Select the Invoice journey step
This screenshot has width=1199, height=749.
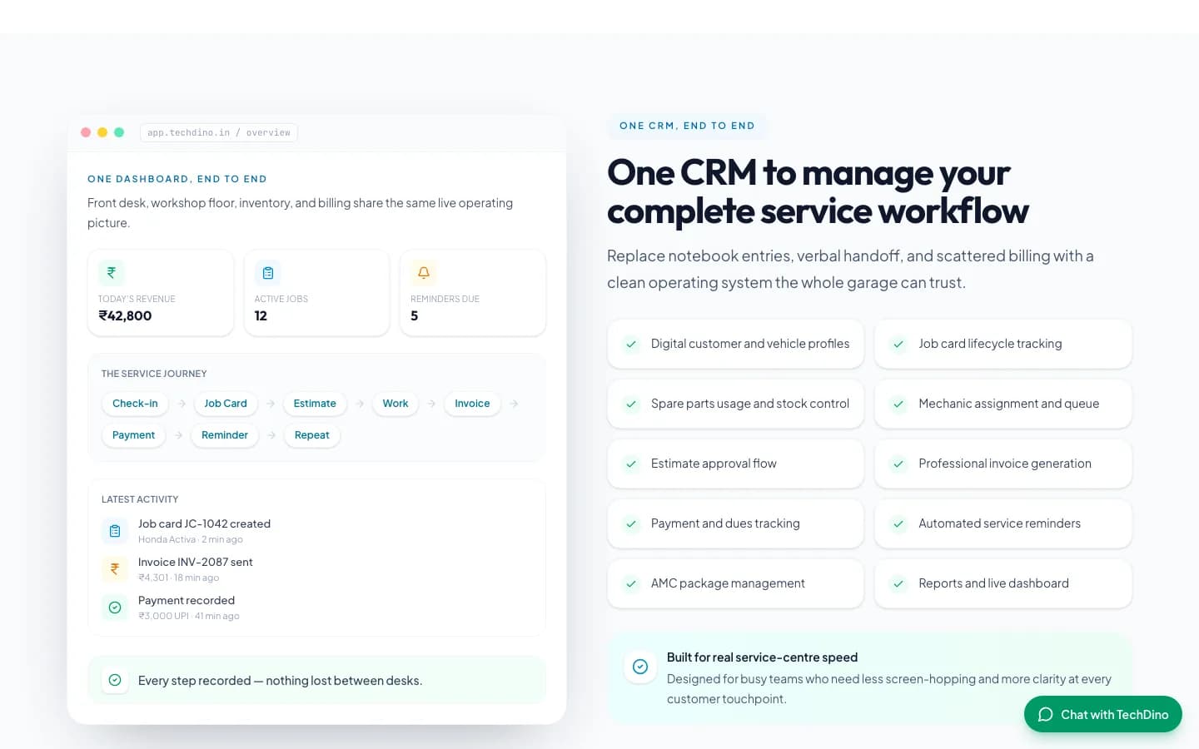[x=472, y=404]
